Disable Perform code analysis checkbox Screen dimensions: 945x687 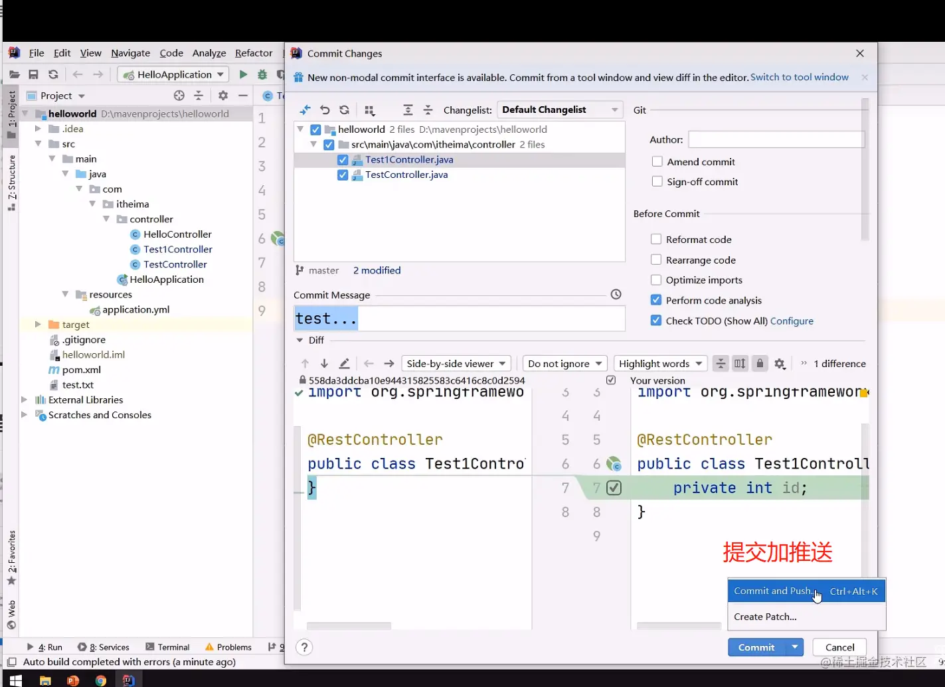[x=656, y=300]
